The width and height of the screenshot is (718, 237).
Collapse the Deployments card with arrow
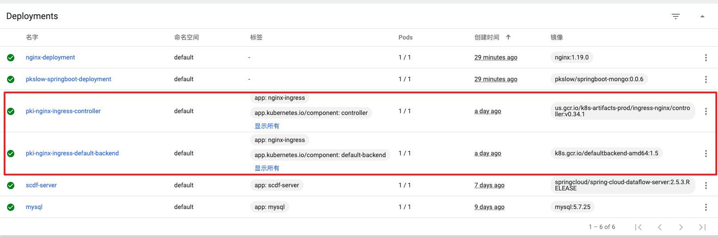click(702, 16)
